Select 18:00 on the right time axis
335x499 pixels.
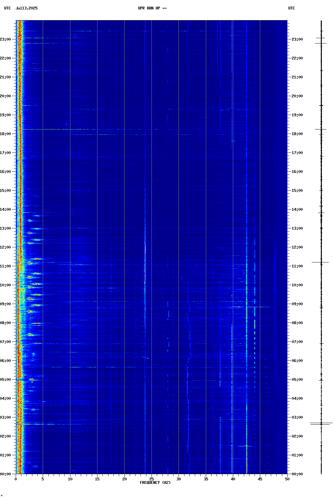coord(297,134)
